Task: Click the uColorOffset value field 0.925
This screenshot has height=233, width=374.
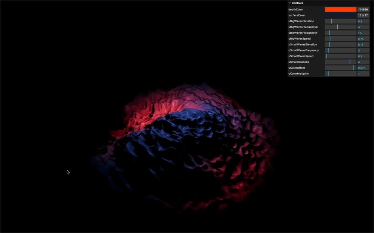Action: (x=363, y=68)
